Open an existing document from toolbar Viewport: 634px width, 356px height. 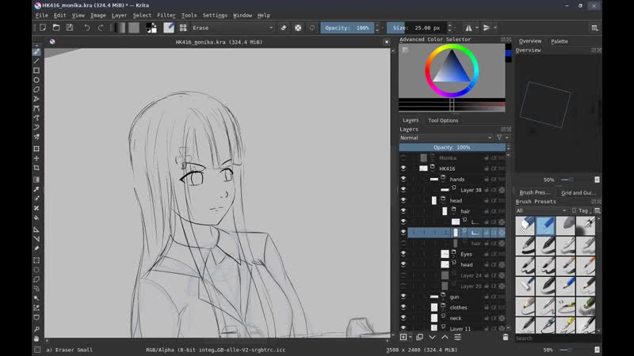pyautogui.click(x=56, y=28)
